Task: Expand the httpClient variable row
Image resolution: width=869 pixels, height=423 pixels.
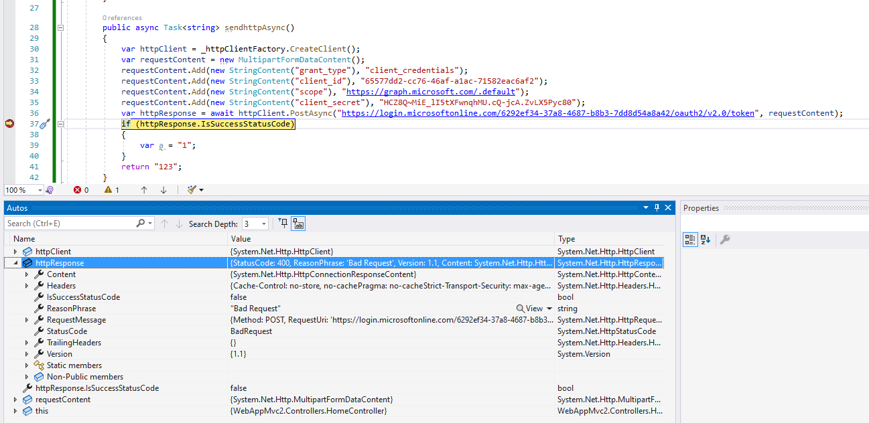Action: tap(15, 252)
